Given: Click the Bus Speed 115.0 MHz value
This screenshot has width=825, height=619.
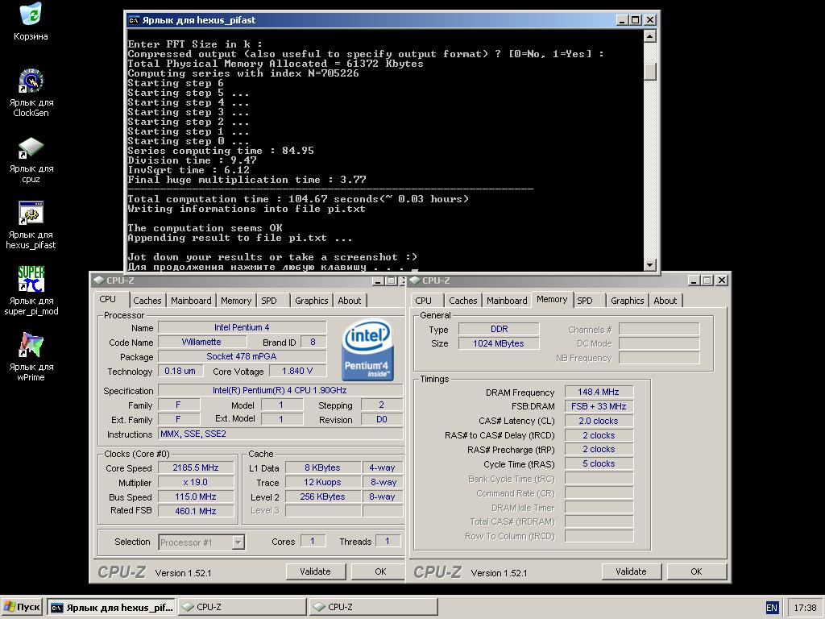Looking at the screenshot, I should point(196,496).
